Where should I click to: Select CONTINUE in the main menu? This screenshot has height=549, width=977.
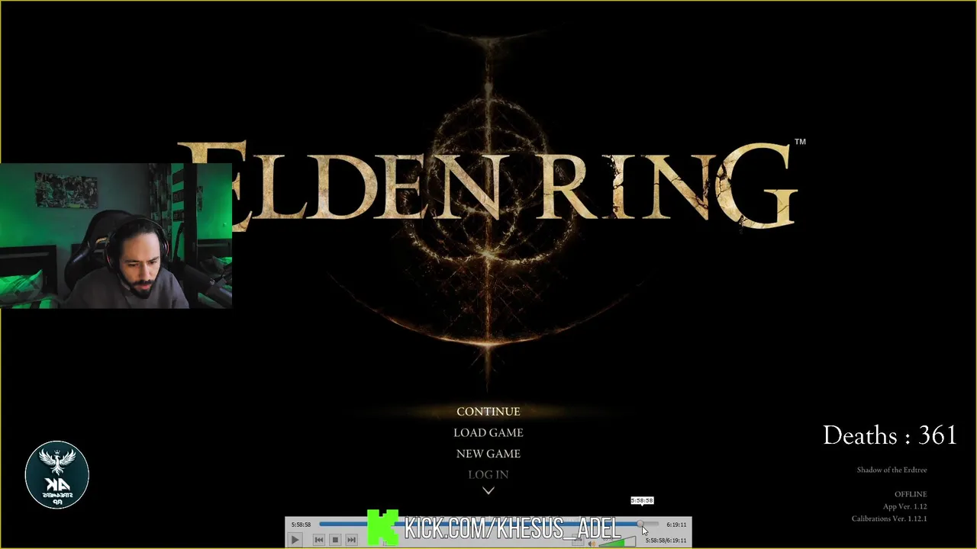[488, 412]
